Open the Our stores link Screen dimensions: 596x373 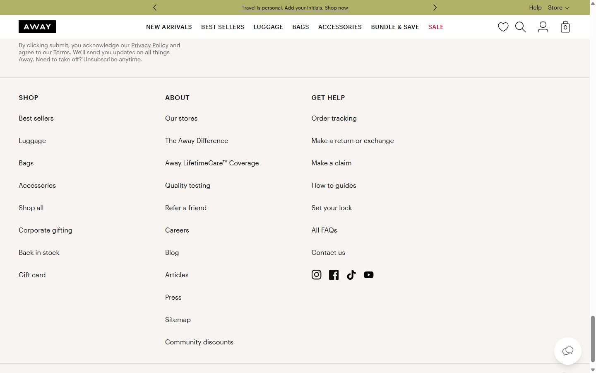[181, 118]
